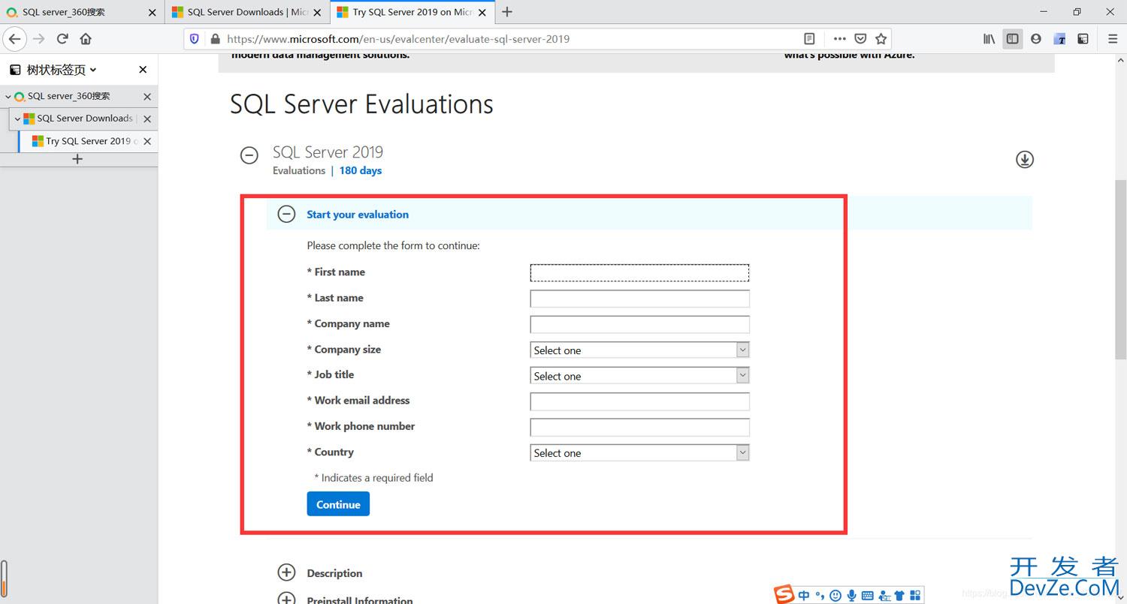Click the blue T extension icon
Image resolution: width=1127 pixels, height=604 pixels.
[1060, 38]
